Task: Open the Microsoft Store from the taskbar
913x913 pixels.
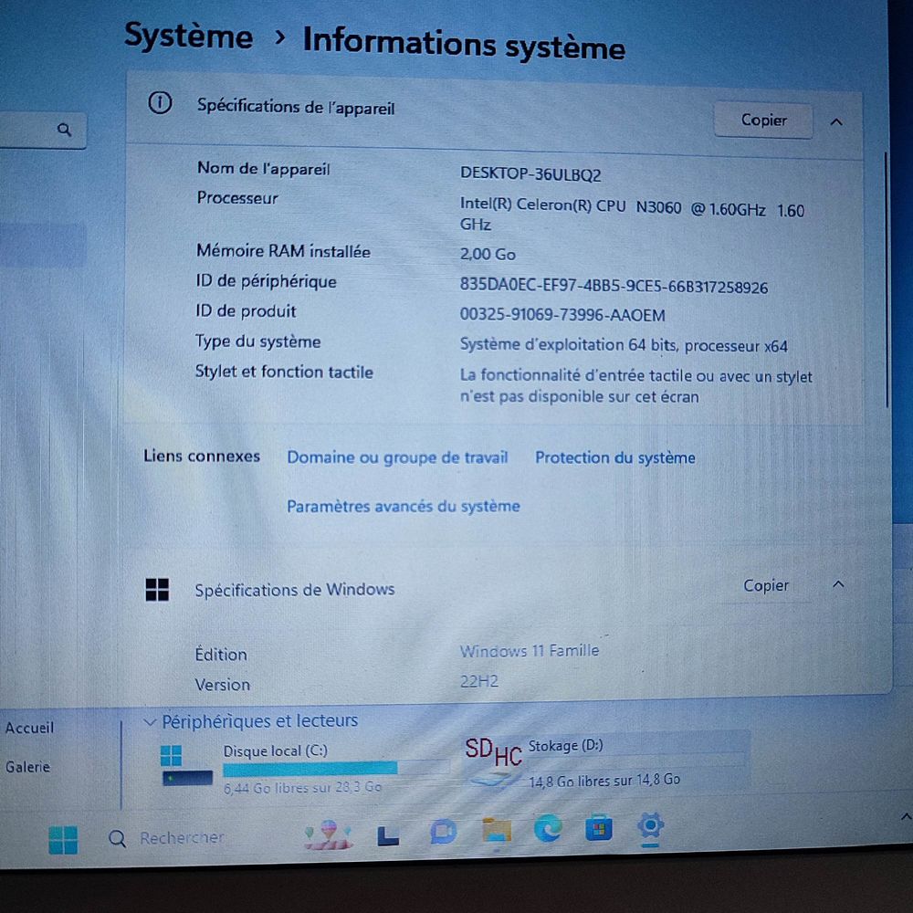Action: click(x=599, y=833)
